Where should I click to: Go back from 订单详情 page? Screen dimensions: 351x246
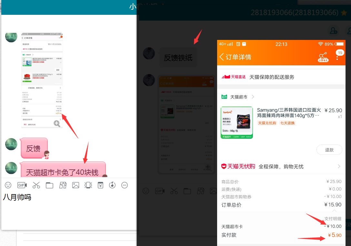click(222, 57)
